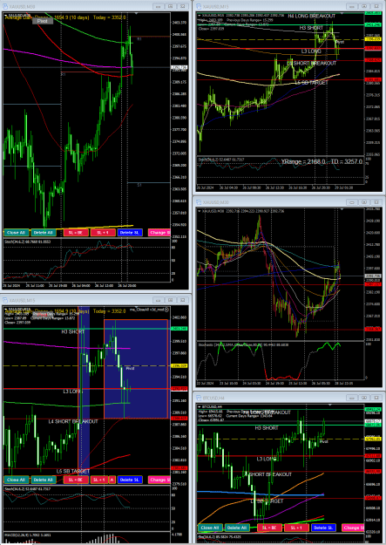Click Delete All in the BTCUSD,H4 chart
Screen dimensions: 386x545
click(x=237, y=528)
